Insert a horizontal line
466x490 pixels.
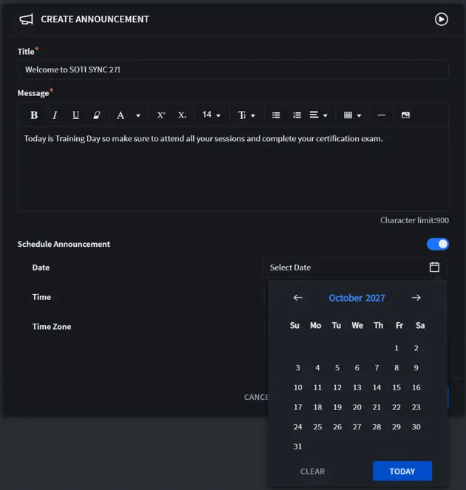click(382, 115)
